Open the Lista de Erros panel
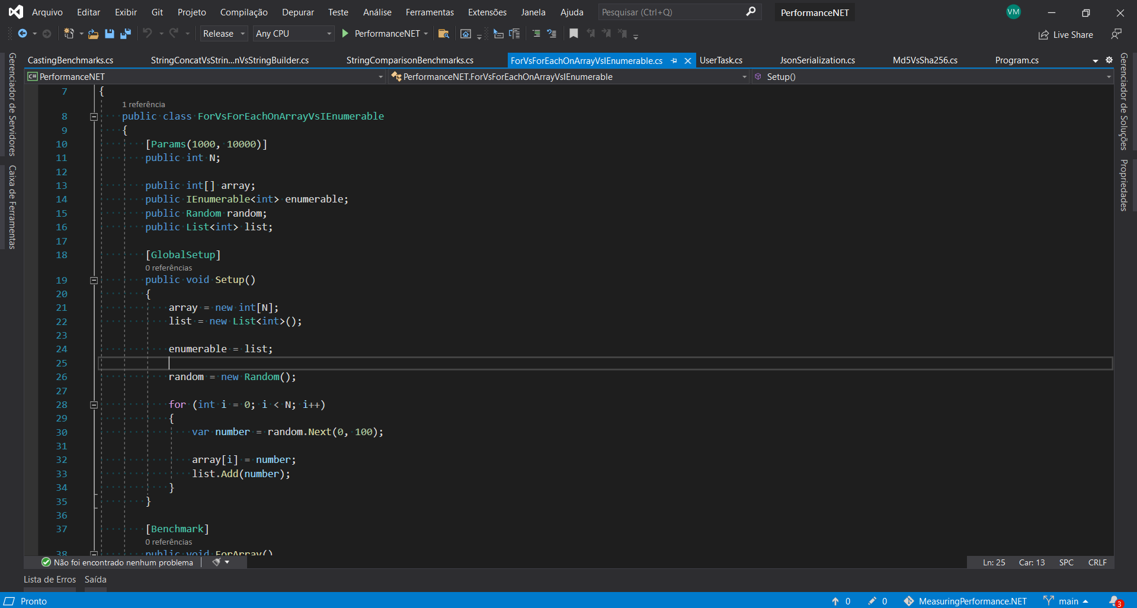Image resolution: width=1137 pixels, height=608 pixels. click(x=50, y=580)
